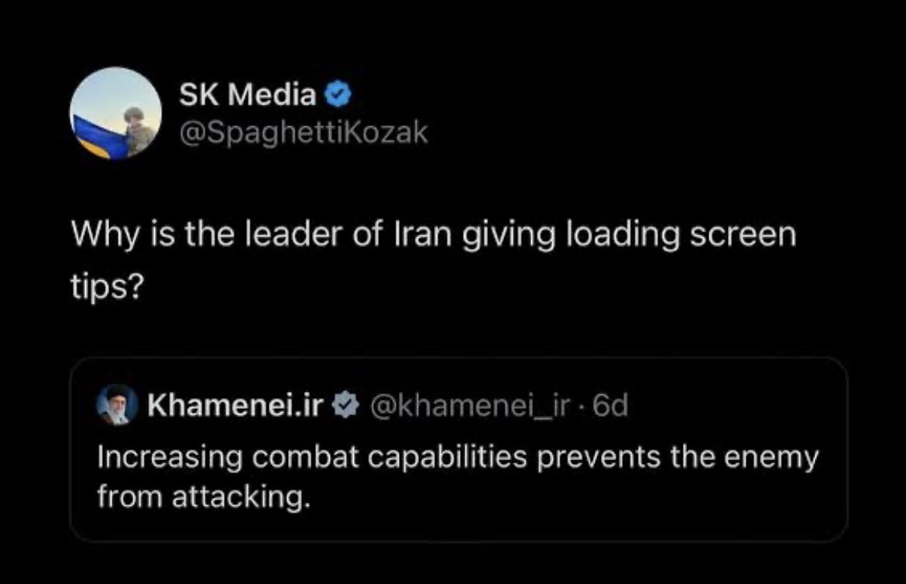Click SK Media's blue verified badge
The width and height of the screenshot is (906, 584).
click(x=338, y=96)
